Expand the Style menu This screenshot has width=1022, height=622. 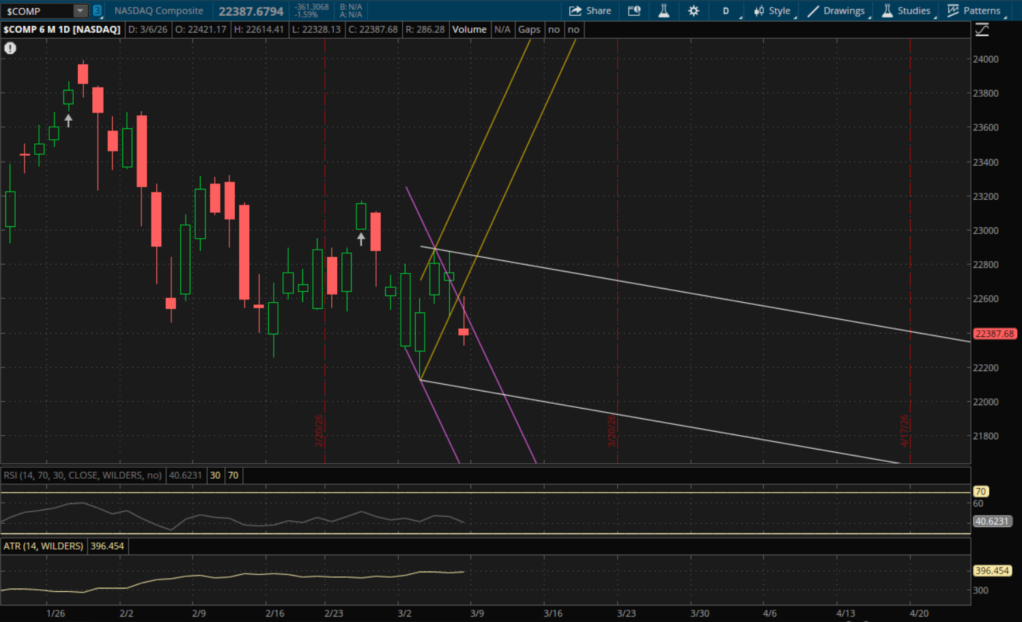[773, 11]
